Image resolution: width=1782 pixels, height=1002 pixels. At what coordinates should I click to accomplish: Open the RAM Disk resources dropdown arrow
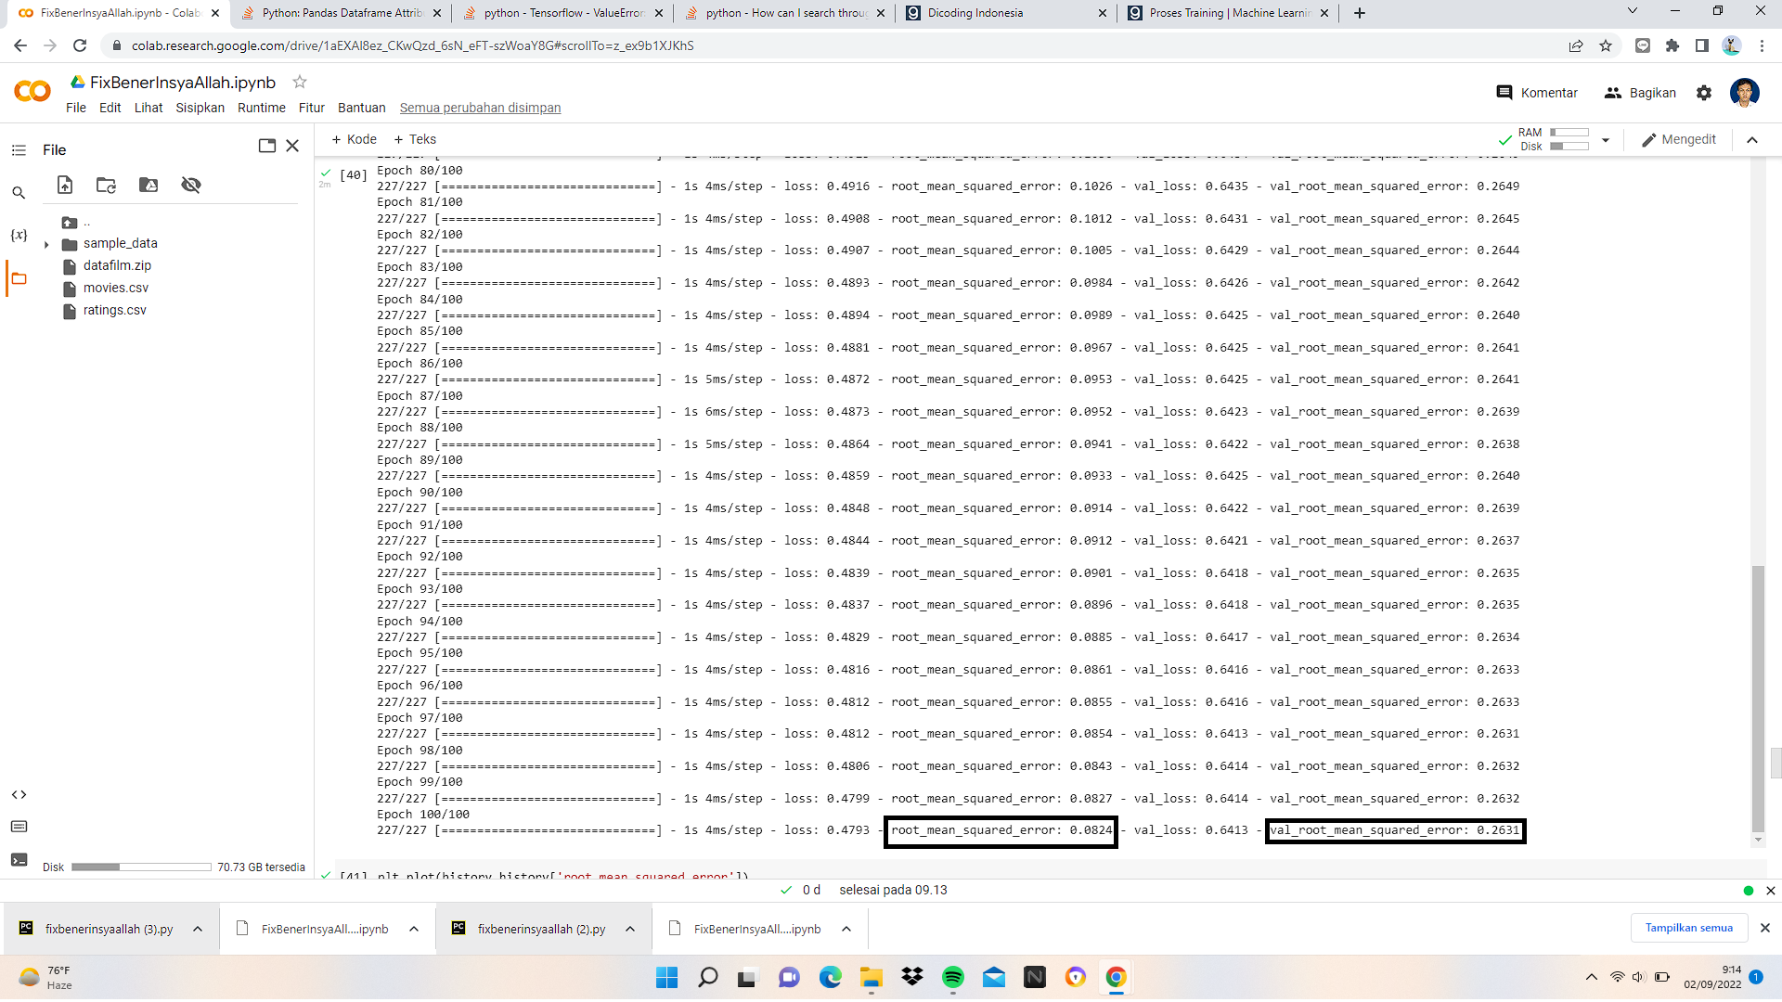pyautogui.click(x=1606, y=140)
